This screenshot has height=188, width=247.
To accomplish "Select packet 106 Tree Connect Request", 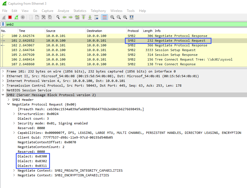I will pyautogui.click(x=124, y=59).
